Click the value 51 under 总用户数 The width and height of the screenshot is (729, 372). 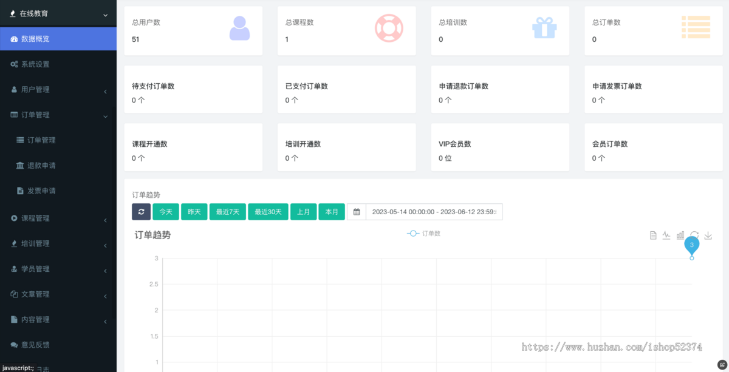(135, 39)
